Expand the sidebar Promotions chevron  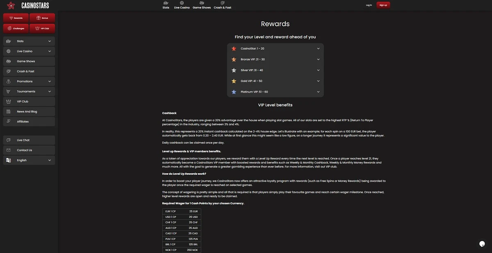pos(50,81)
